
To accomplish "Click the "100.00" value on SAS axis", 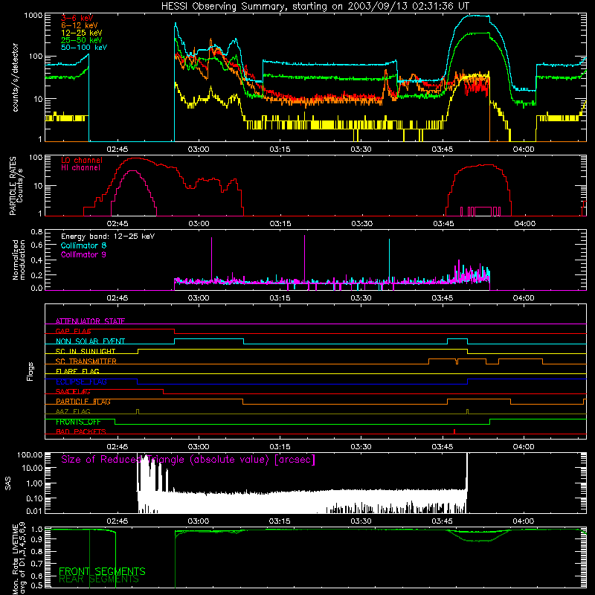I will point(30,455).
